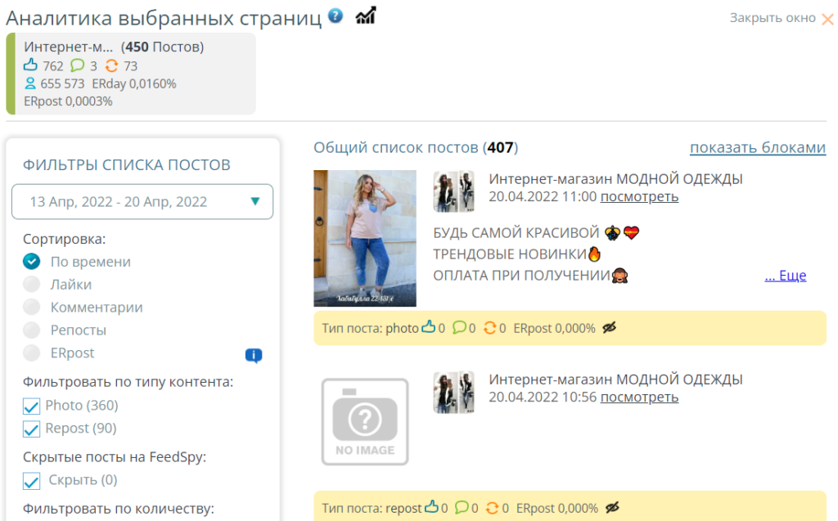Click the blue question mark help icon

point(336,16)
